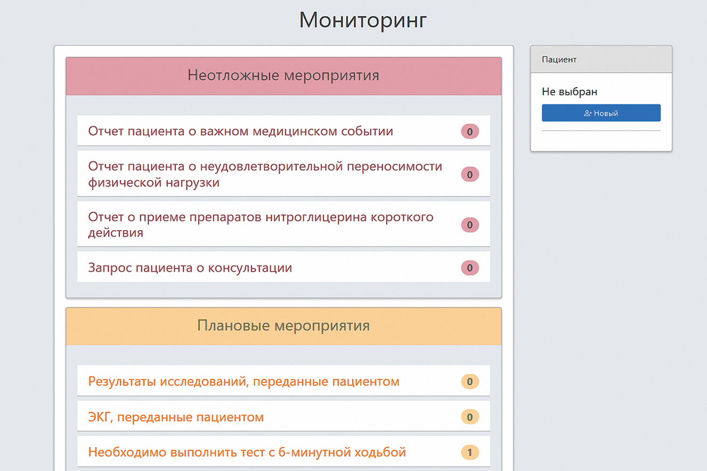Click the add-user icon on the Новый button
Viewport: 707px width, 471px height.
point(588,113)
